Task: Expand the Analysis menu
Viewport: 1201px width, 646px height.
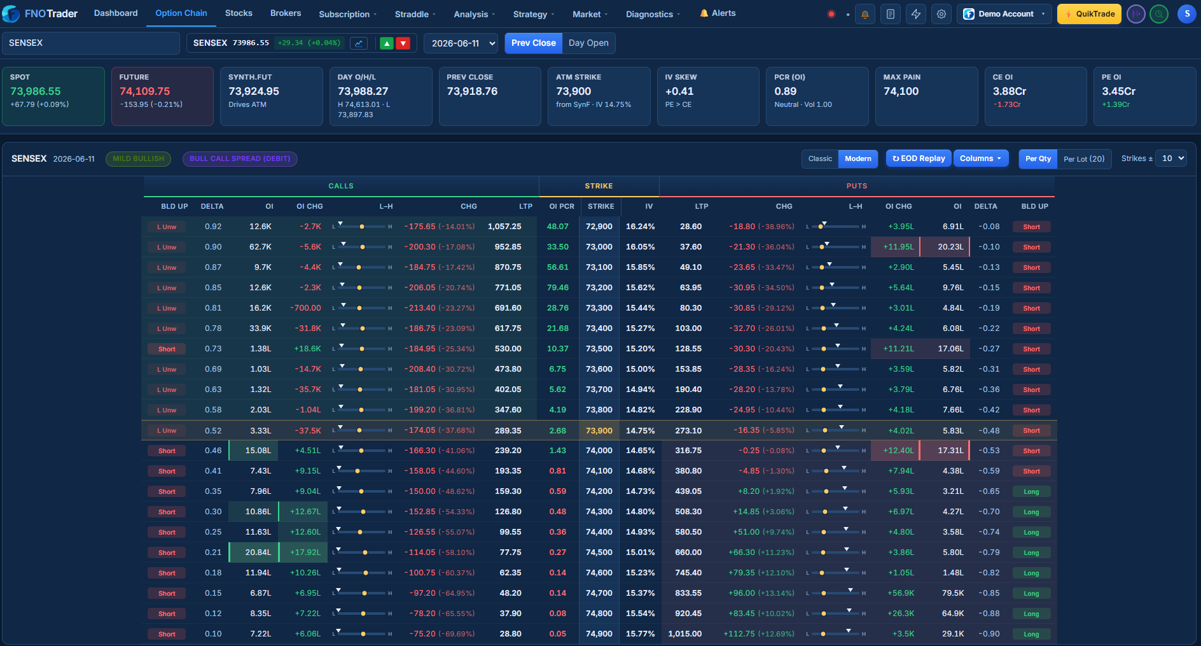Action: pyautogui.click(x=475, y=14)
